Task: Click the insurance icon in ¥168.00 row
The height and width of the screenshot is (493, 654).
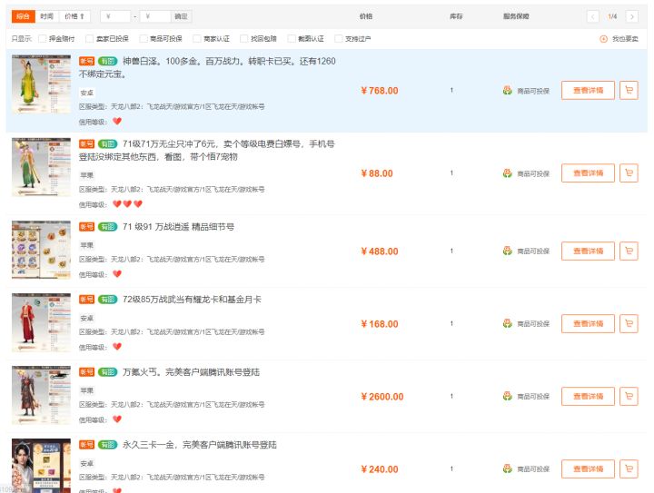Action: point(507,323)
